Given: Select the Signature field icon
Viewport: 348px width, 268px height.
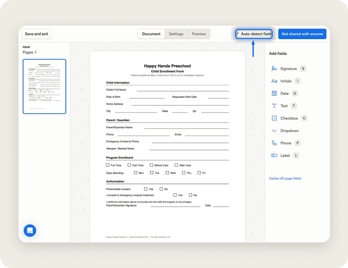Looking at the screenshot, I should [274, 68].
